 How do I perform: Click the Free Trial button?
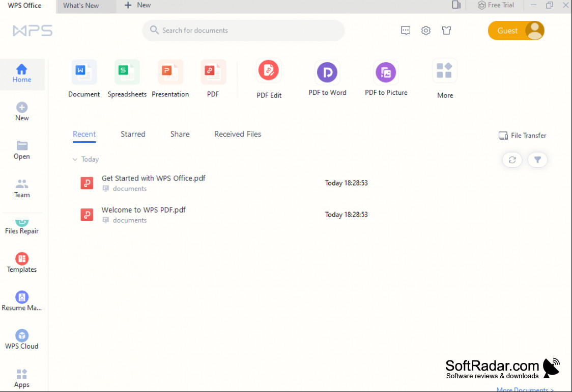(x=495, y=5)
